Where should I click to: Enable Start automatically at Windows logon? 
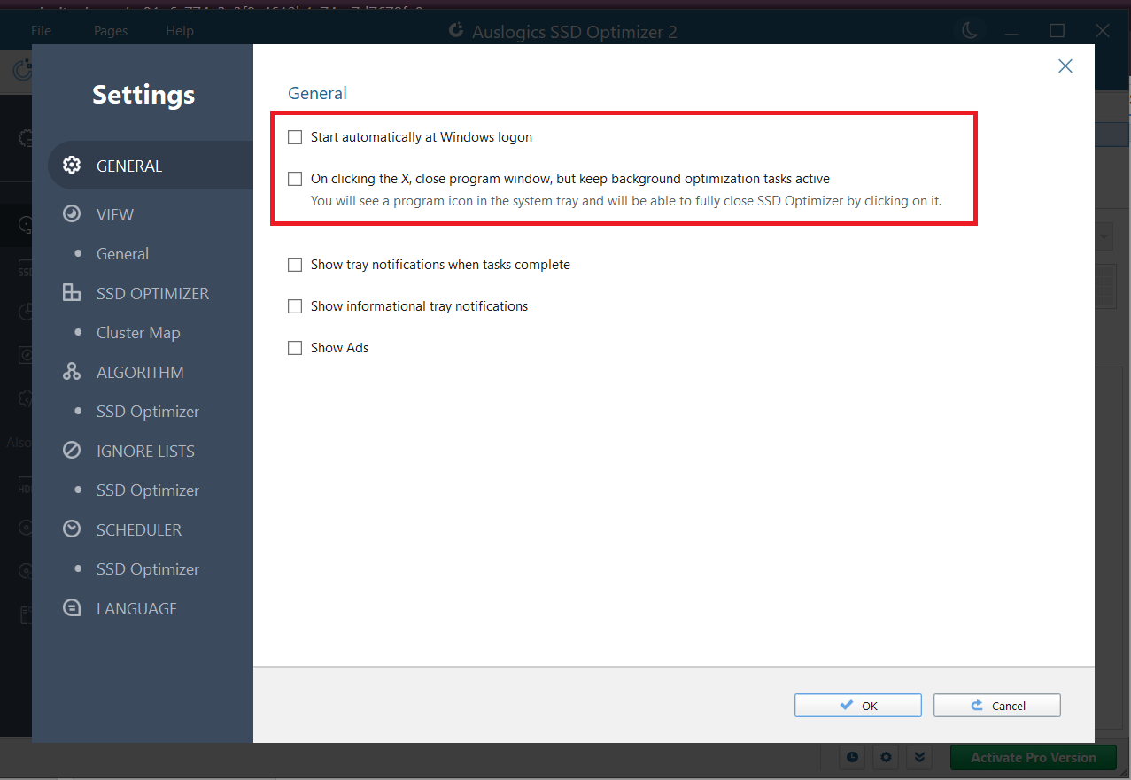point(295,136)
